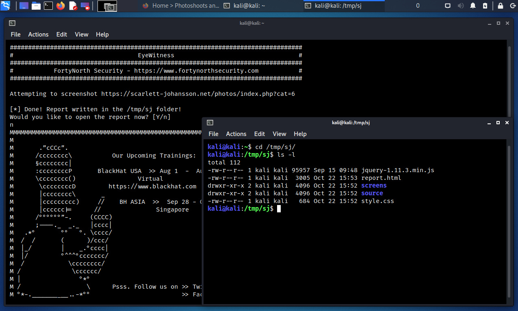518x311 pixels.
Task: Launch Firefox from the panel
Action: coord(61,6)
